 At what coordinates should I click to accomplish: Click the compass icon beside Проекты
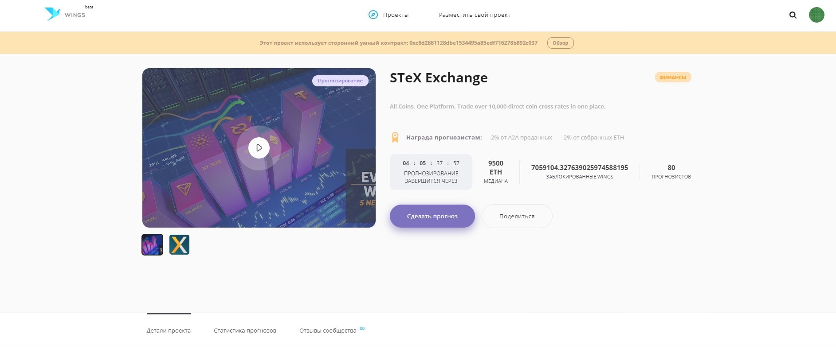point(373,15)
